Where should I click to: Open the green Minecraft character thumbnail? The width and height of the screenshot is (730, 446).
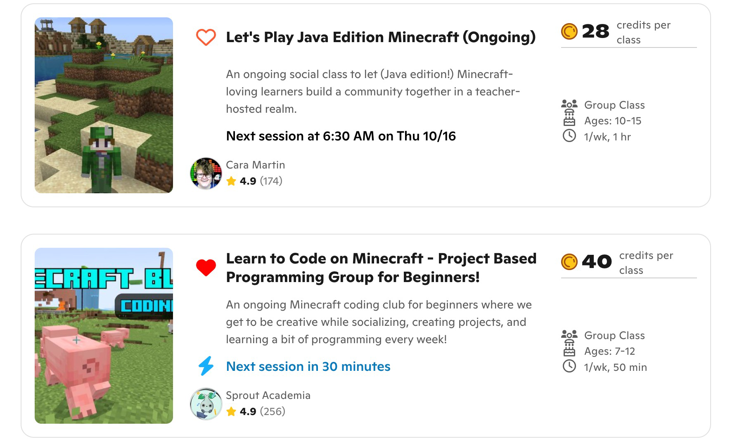pos(104,105)
